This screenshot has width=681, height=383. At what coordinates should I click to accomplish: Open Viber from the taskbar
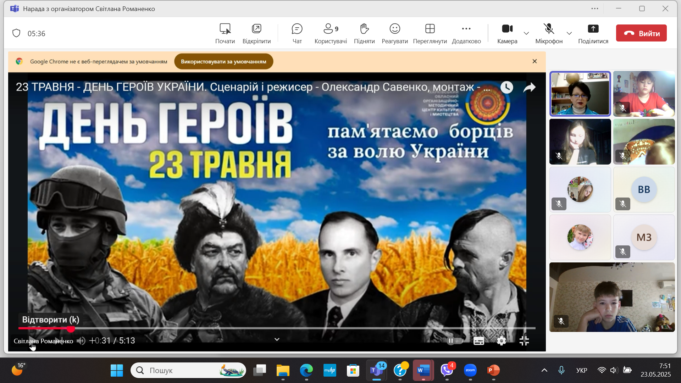click(447, 371)
